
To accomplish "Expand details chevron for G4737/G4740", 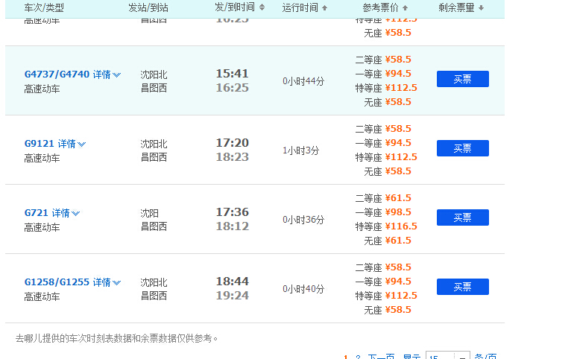I will coord(117,75).
